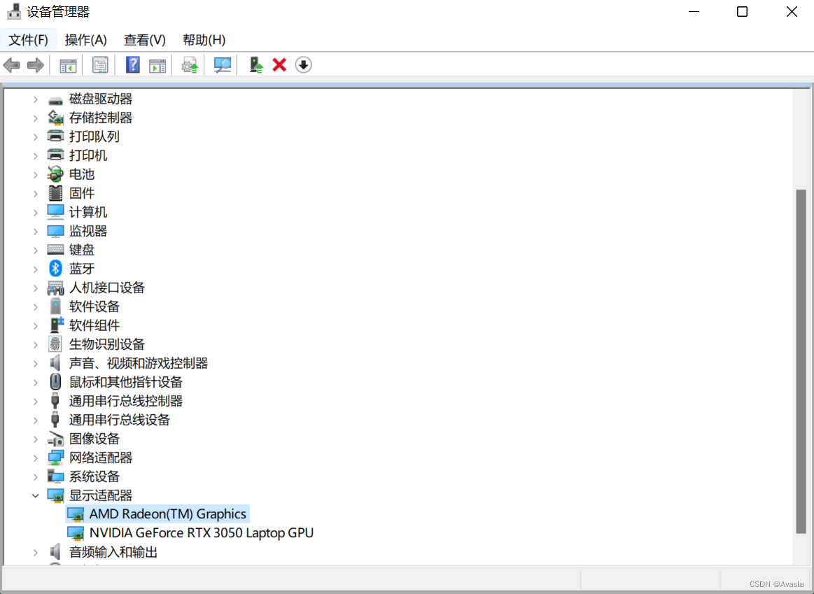This screenshot has height=594, width=814.
Task: Click the blue Help question mark icon
Action: 133,65
